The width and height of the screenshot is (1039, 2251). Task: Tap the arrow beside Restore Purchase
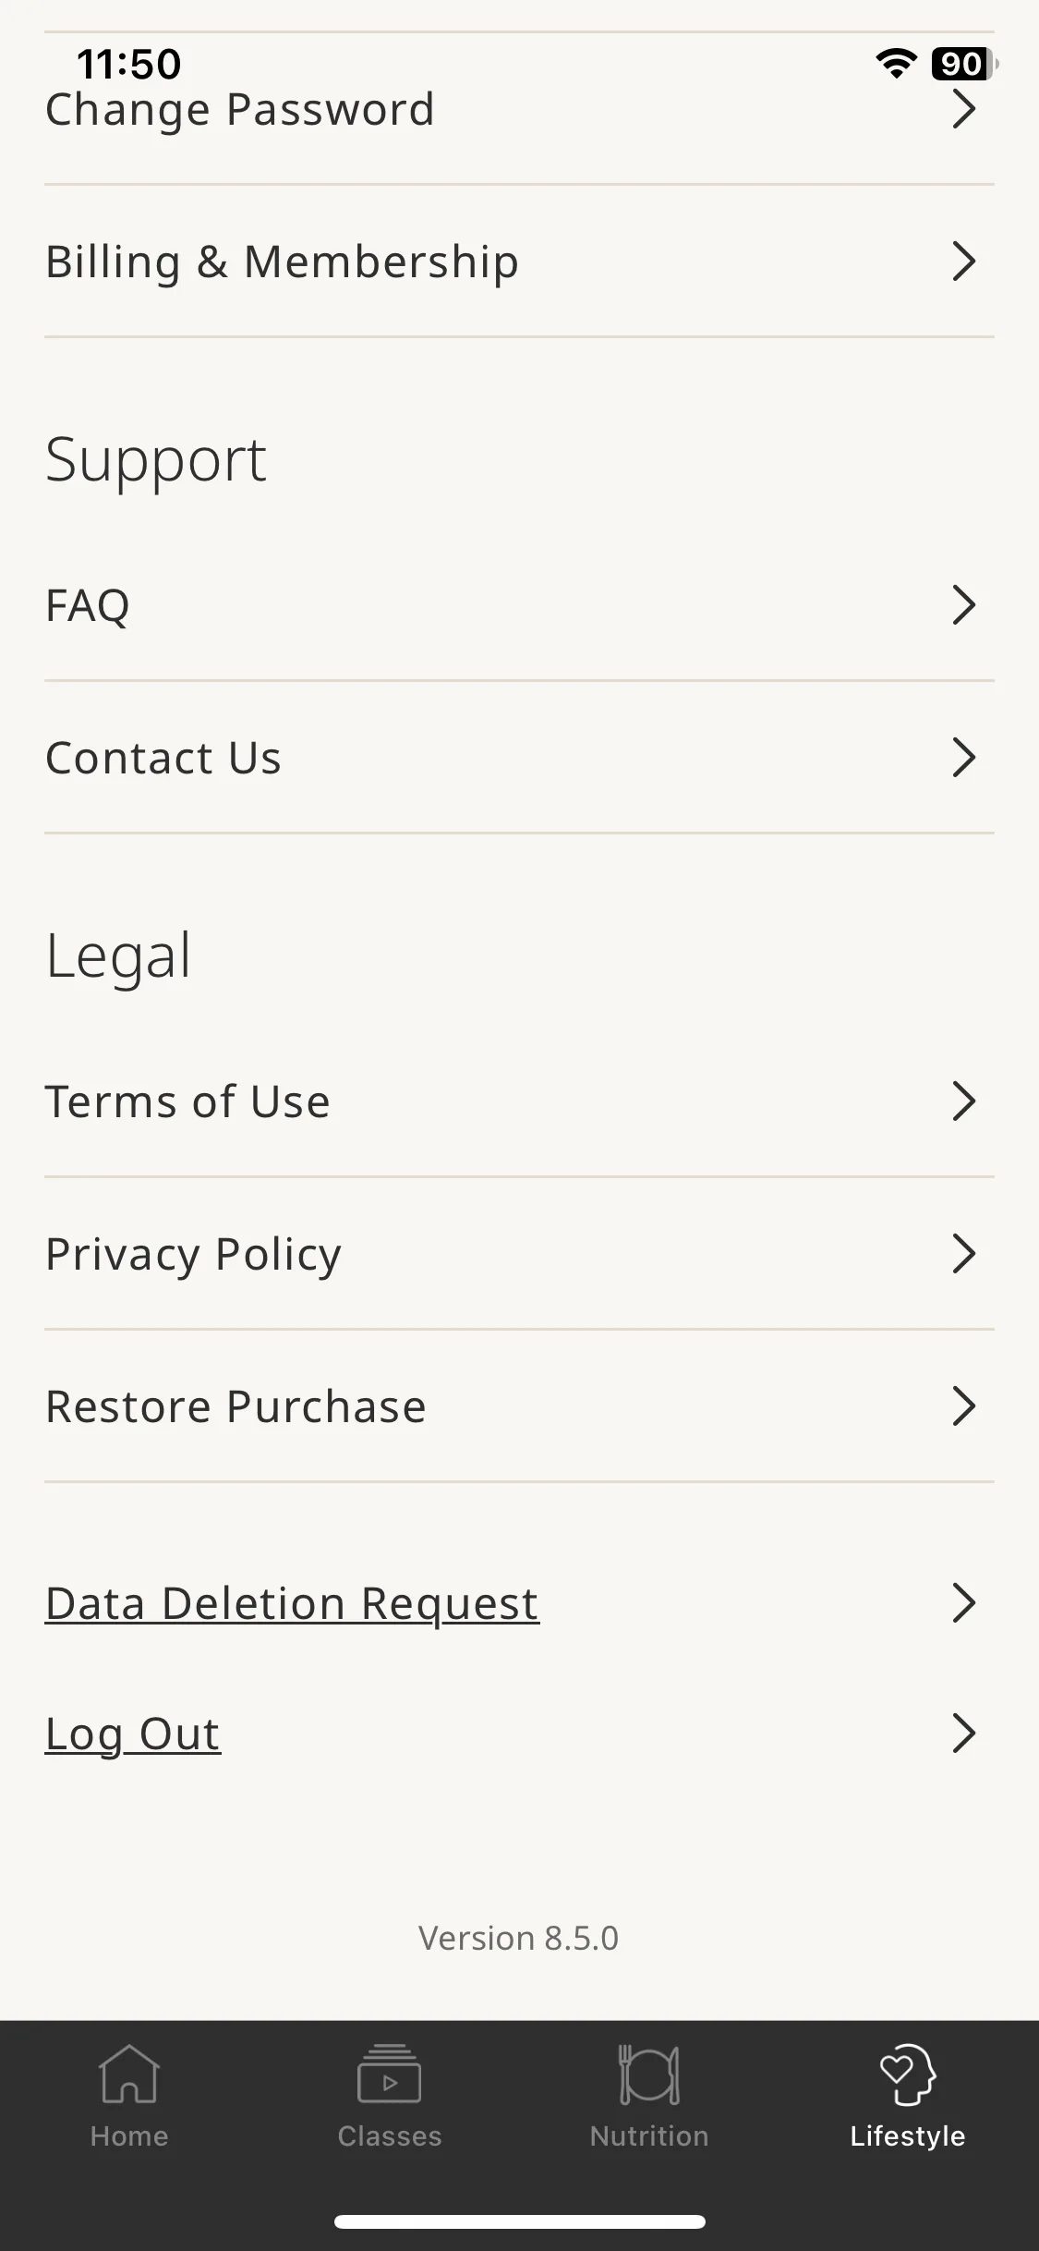[964, 1406]
